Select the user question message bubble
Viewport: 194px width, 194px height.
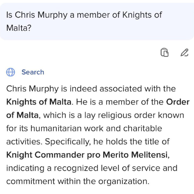97,22
